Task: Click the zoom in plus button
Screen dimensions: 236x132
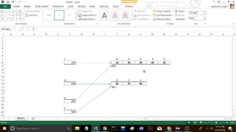Action: 227,122
